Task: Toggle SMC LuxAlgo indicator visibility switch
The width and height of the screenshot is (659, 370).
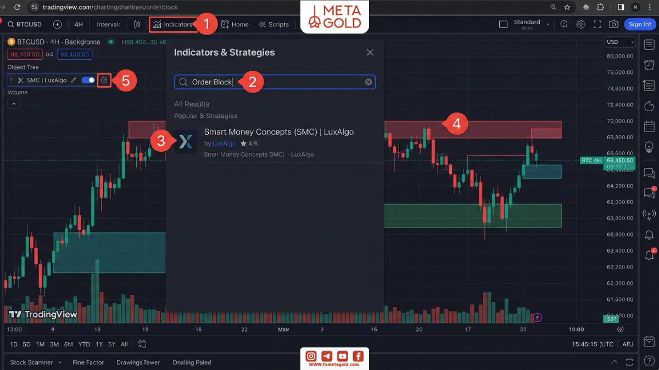Action: 88,80
